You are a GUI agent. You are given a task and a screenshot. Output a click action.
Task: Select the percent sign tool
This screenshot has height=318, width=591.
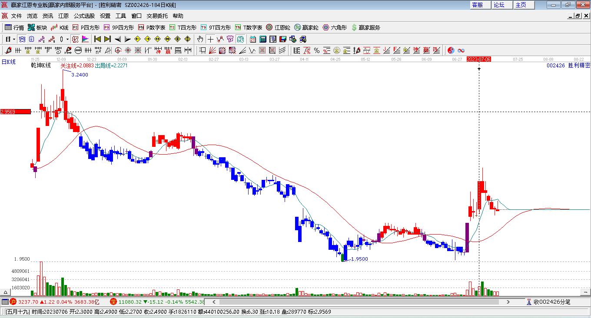point(317,50)
